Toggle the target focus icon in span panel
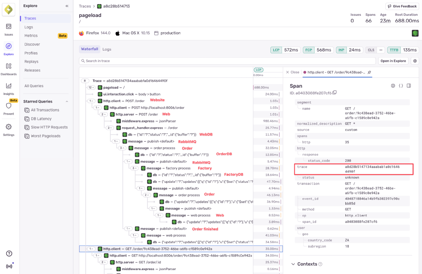The height and width of the screenshot is (274, 422). pyautogui.click(x=393, y=85)
